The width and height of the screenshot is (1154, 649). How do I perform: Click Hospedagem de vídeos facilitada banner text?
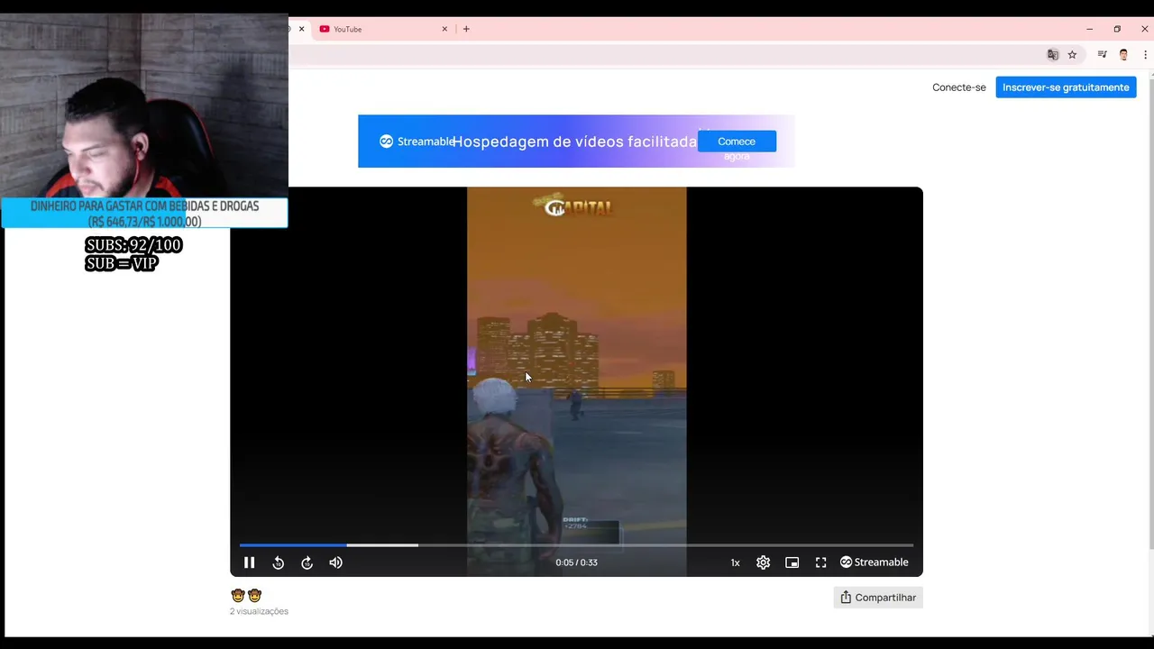tap(574, 142)
